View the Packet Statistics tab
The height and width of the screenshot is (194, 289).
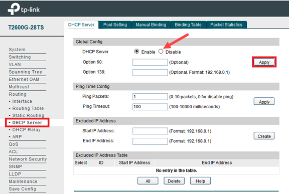226,25
